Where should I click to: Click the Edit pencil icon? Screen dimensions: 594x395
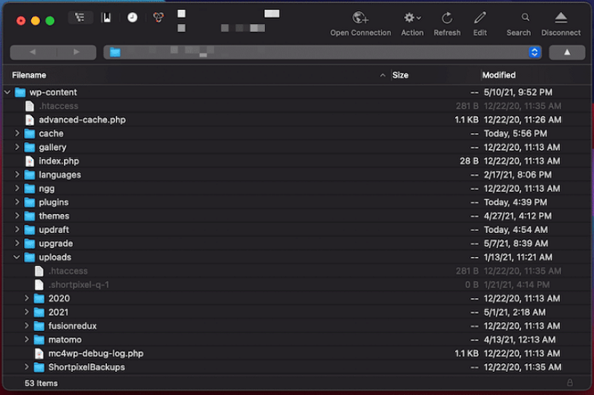point(480,18)
